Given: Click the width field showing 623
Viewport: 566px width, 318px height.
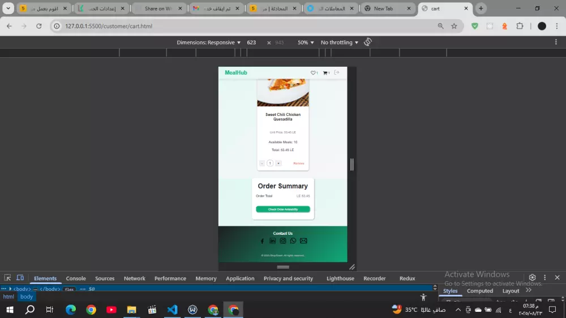Looking at the screenshot, I should coord(252,42).
